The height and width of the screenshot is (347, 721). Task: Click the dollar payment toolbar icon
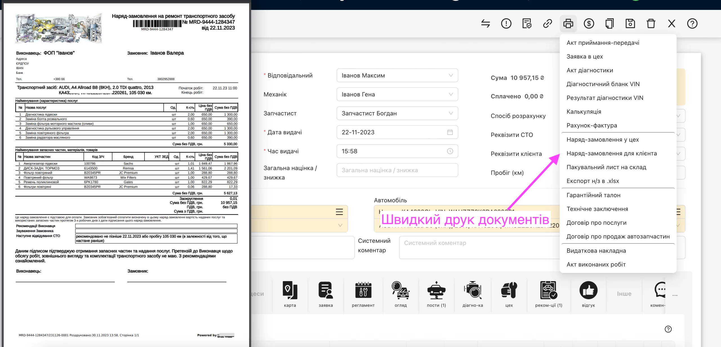tap(589, 23)
